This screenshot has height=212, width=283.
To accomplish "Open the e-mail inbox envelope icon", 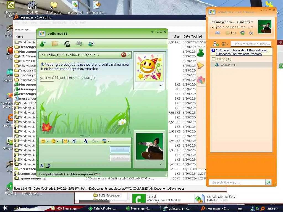I will coord(218,33).
